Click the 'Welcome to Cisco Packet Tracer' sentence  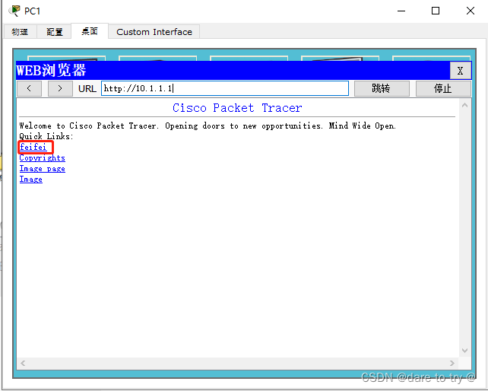(x=208, y=126)
